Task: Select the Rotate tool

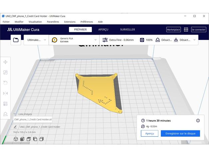Action: (5, 83)
